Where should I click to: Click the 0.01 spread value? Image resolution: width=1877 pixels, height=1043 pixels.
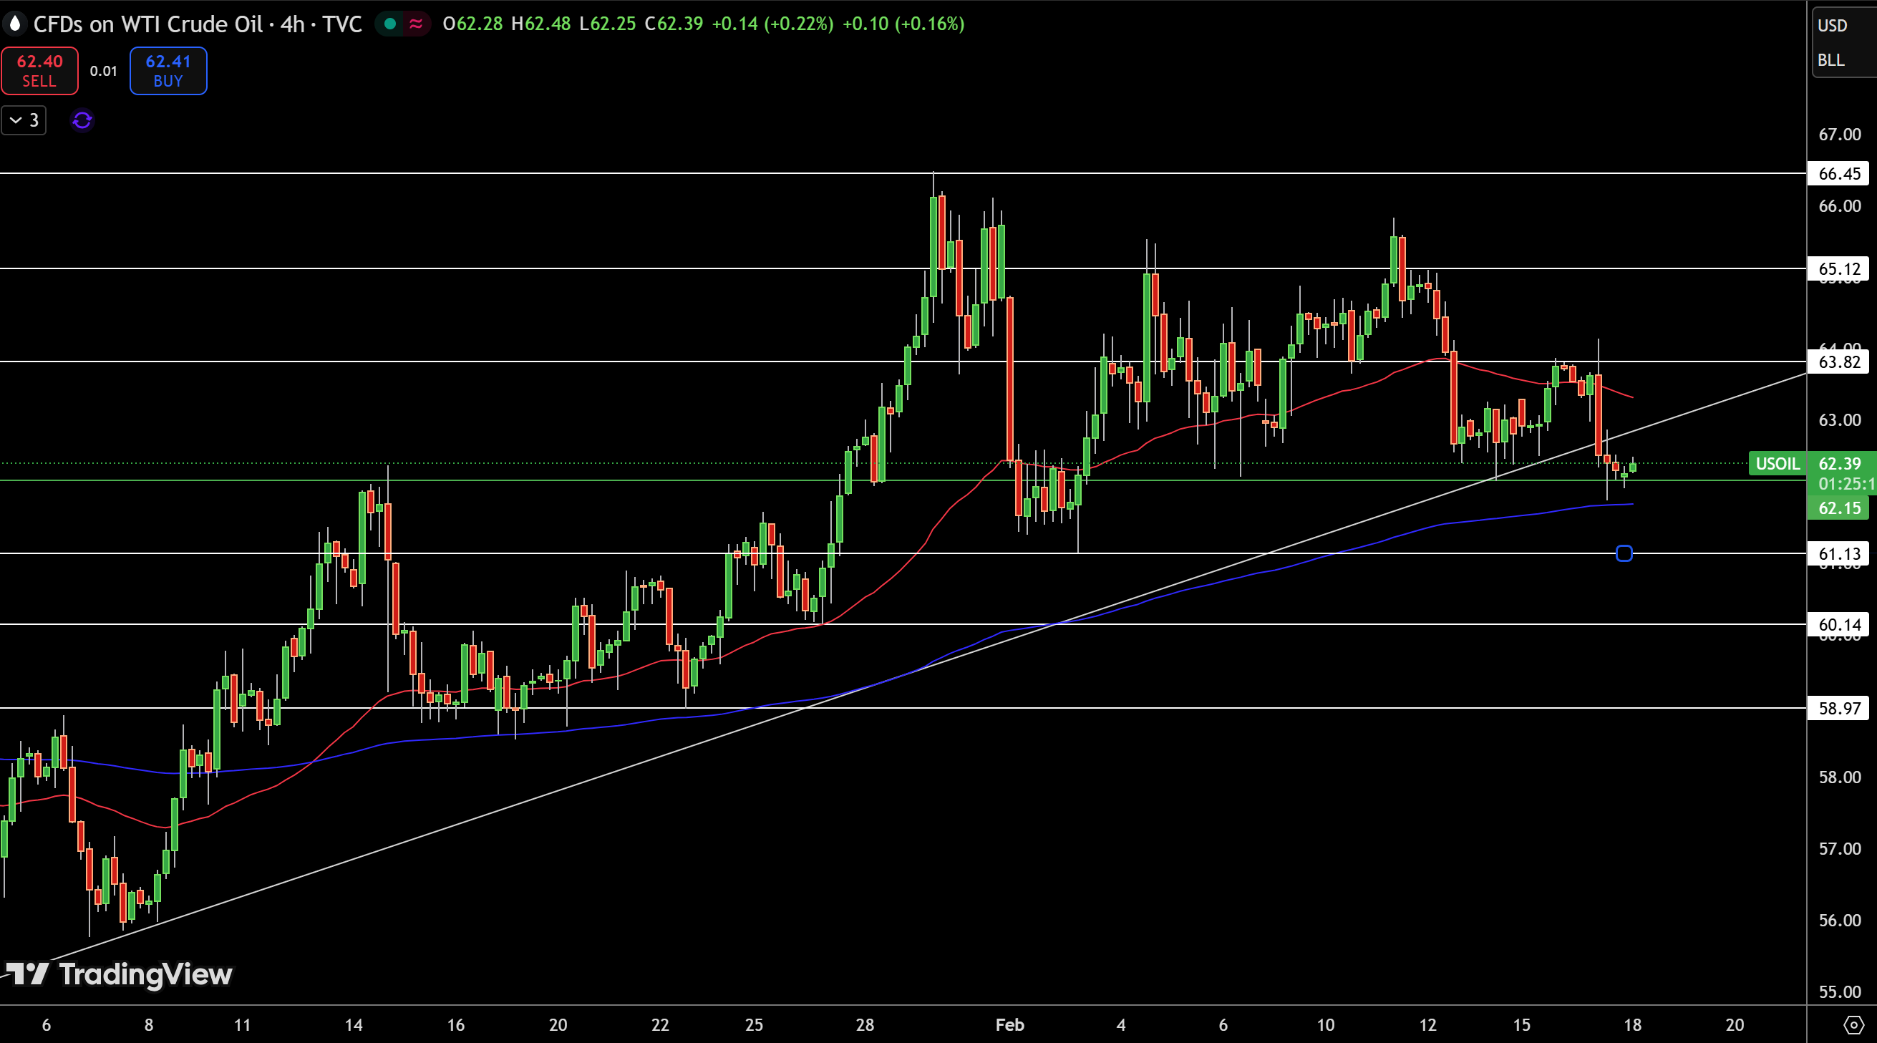(104, 71)
